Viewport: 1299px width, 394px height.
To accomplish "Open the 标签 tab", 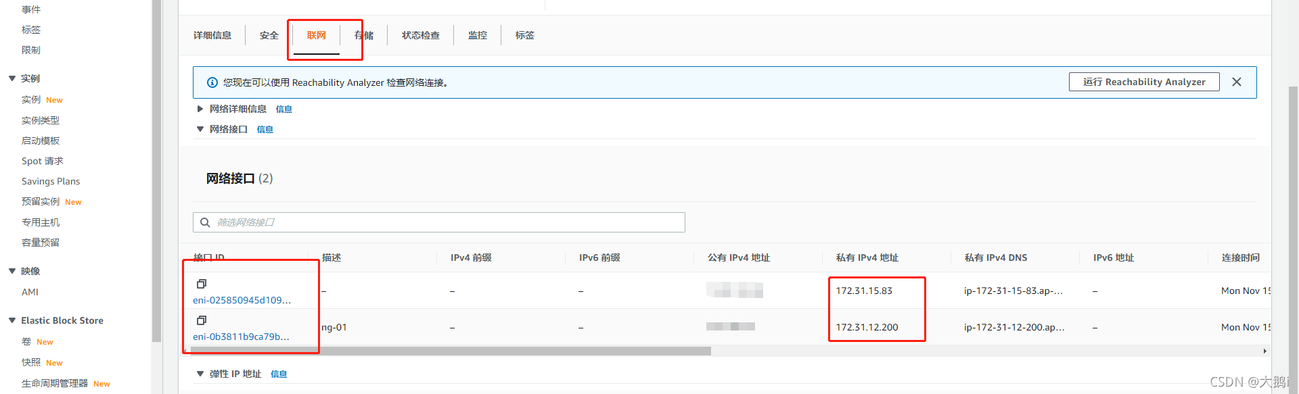I will click(x=525, y=35).
